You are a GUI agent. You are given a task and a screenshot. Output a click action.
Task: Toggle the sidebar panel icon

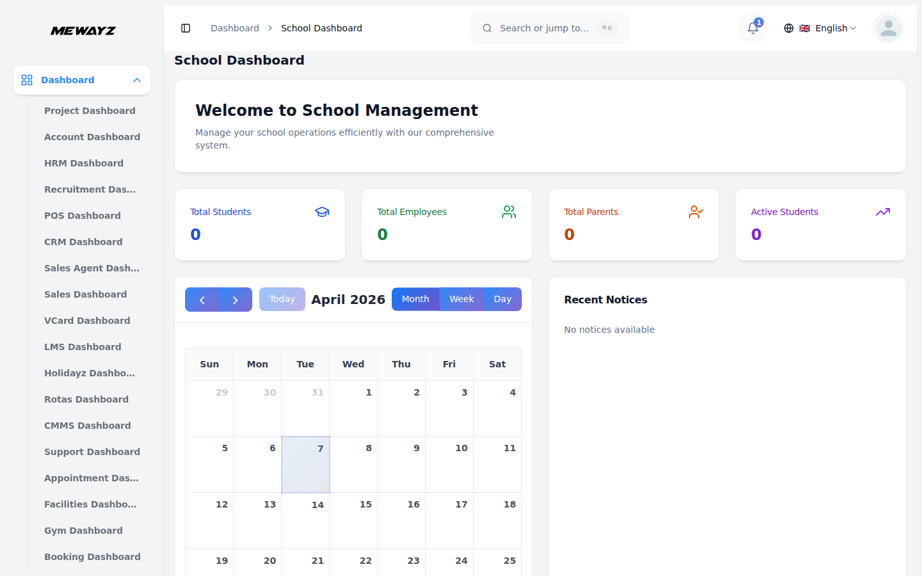pyautogui.click(x=186, y=28)
